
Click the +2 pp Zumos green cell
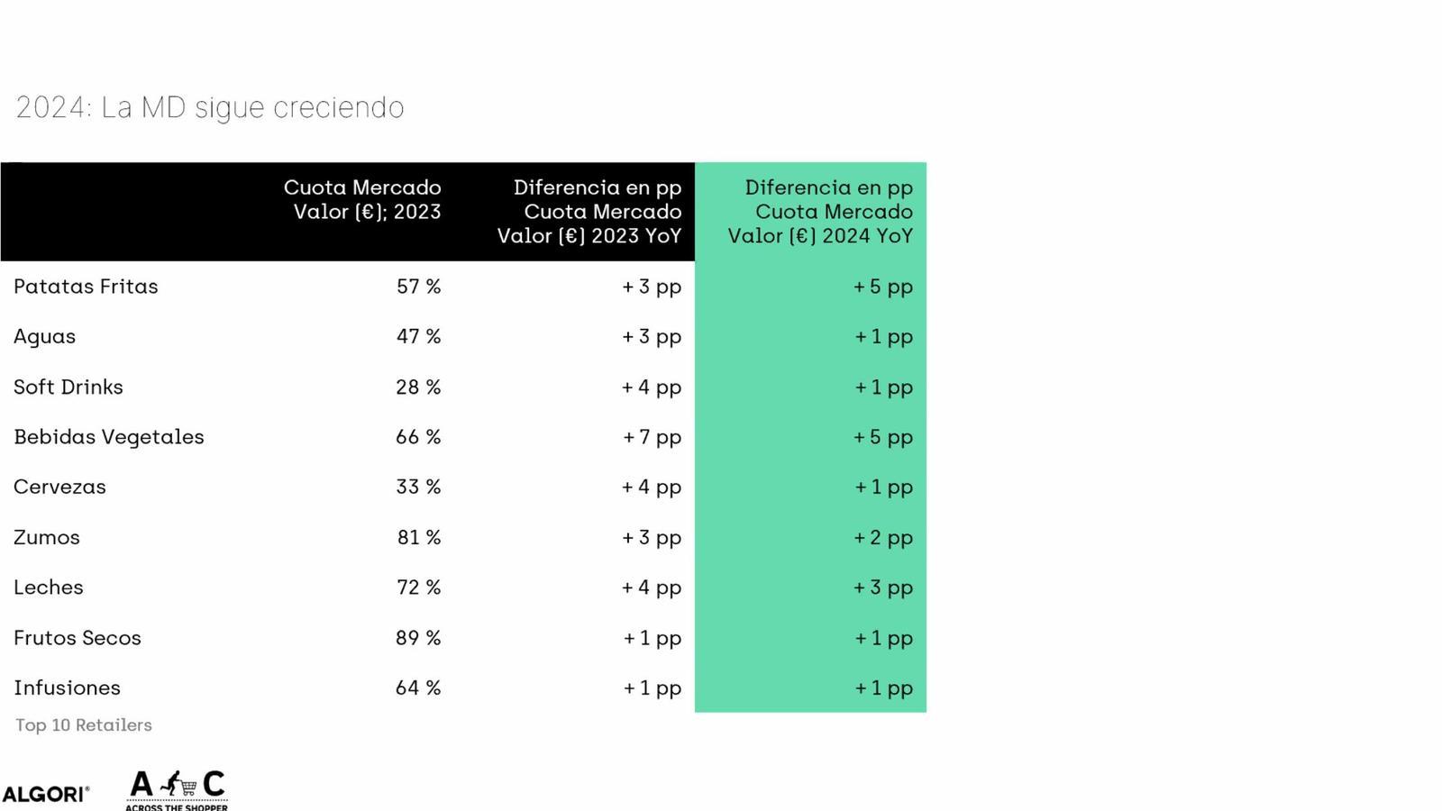click(x=883, y=538)
